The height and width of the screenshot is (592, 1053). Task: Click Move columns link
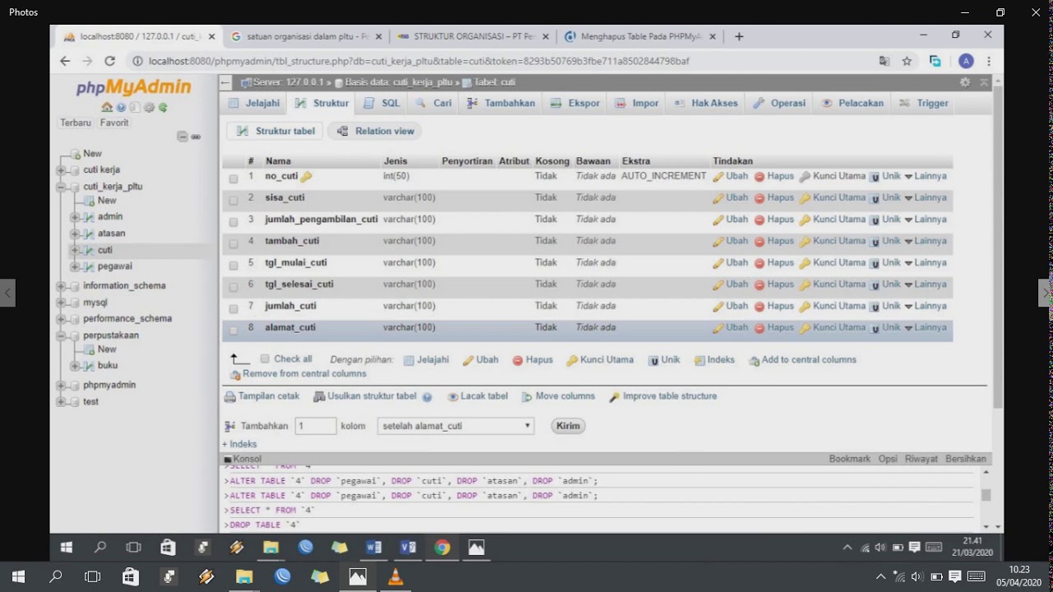(558, 396)
